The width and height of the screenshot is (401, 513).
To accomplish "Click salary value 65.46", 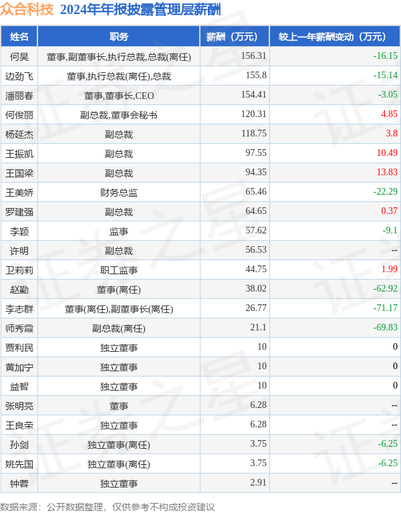I will pyautogui.click(x=256, y=191).
